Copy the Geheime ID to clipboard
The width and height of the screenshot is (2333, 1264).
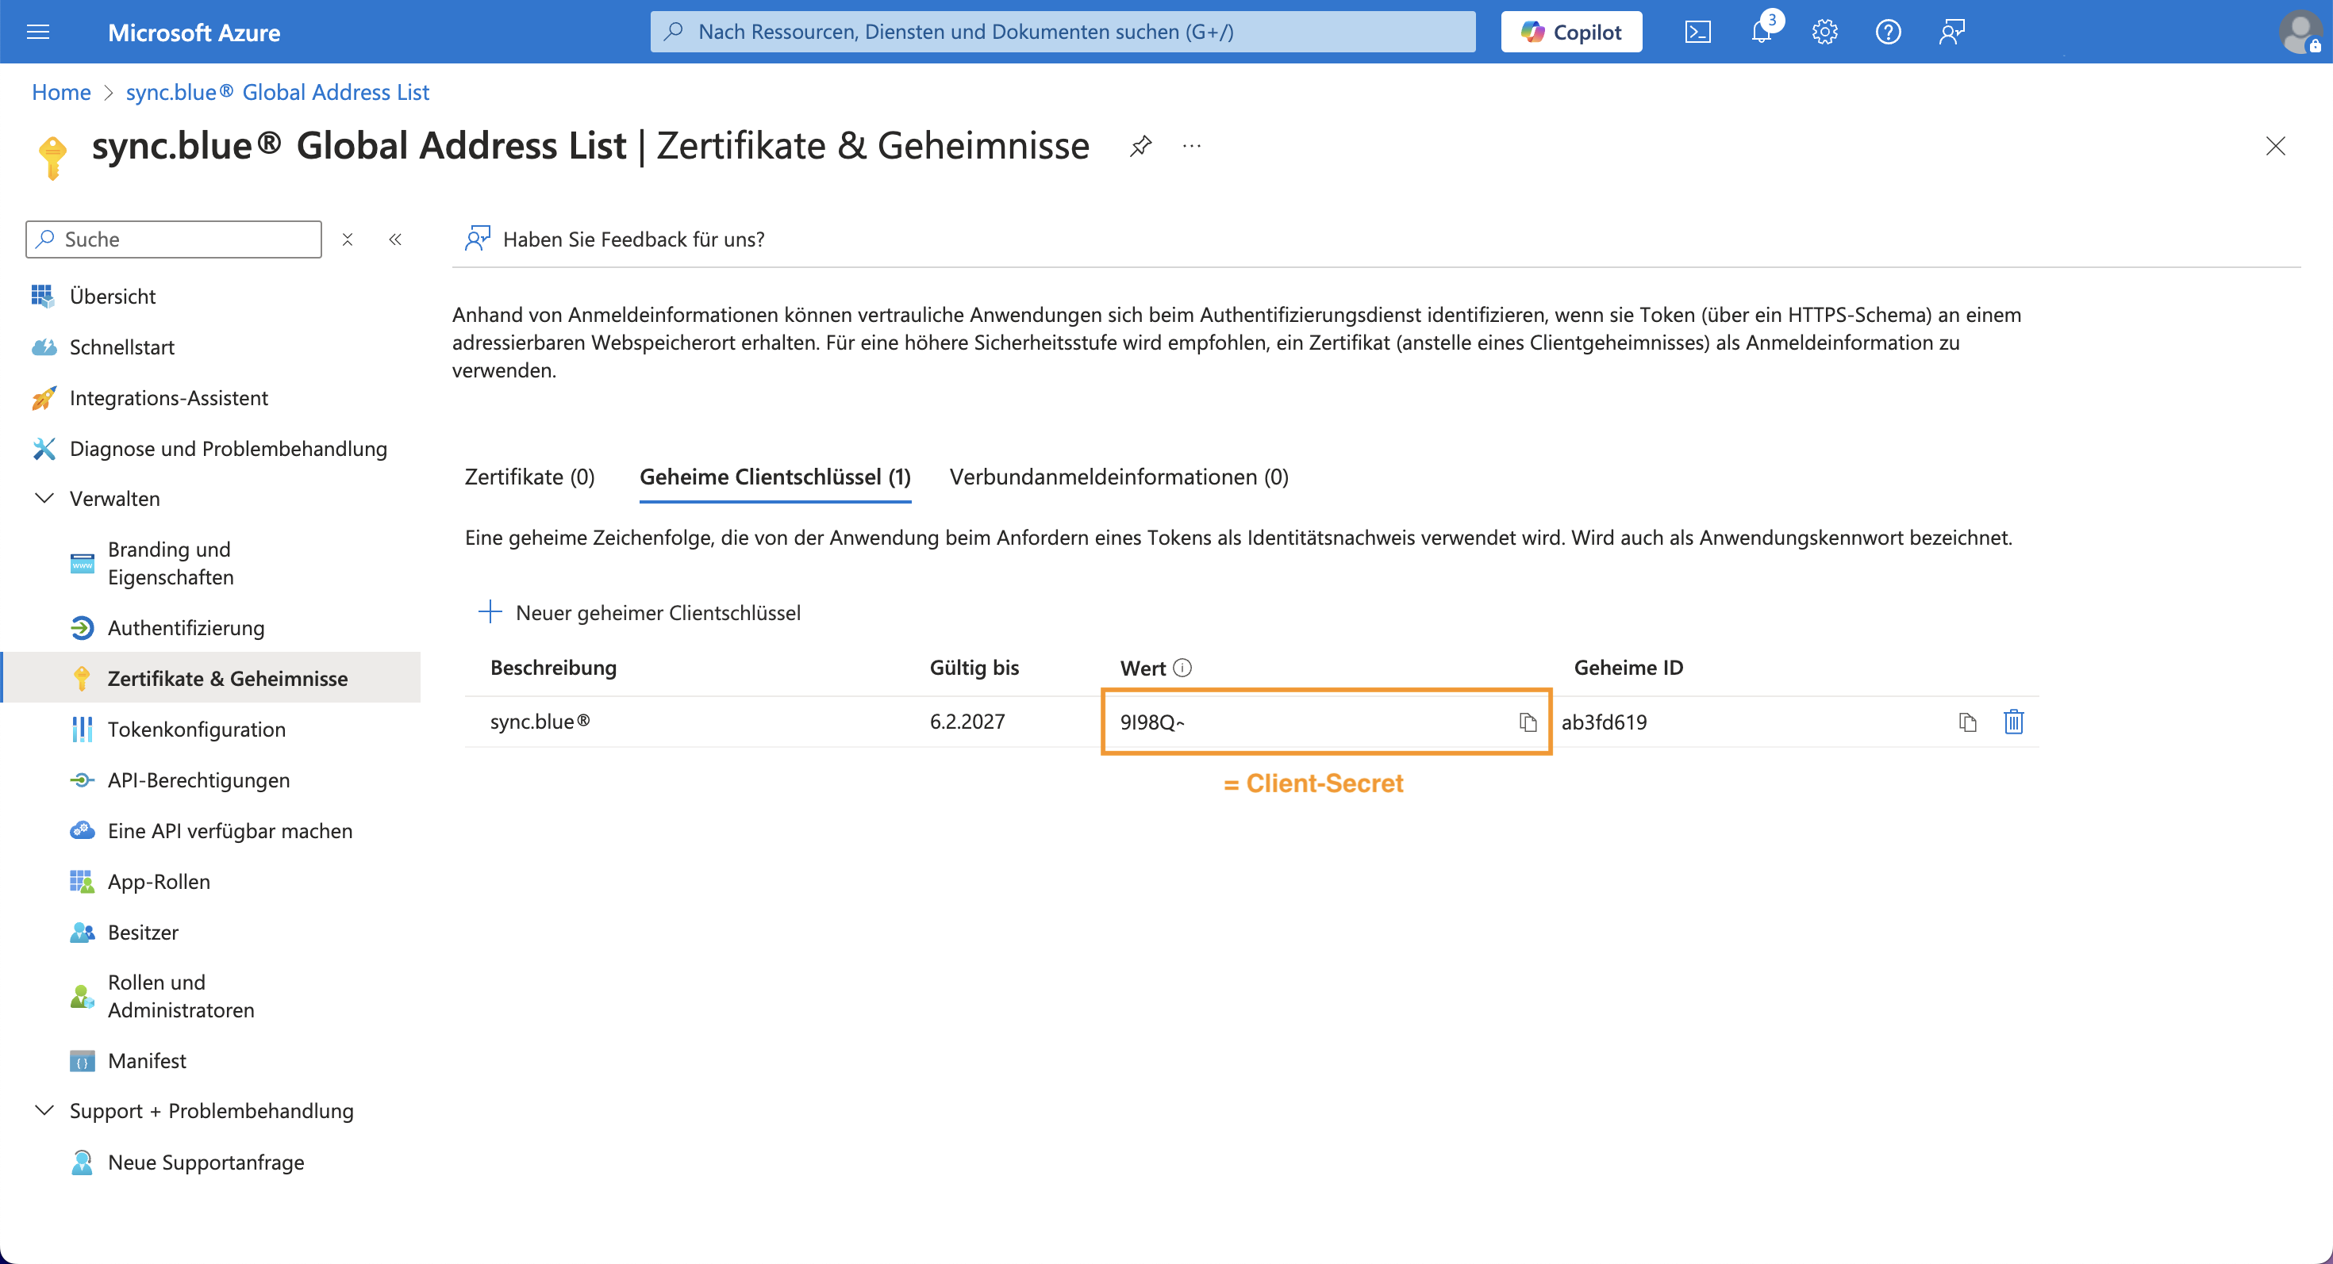pos(1967,722)
